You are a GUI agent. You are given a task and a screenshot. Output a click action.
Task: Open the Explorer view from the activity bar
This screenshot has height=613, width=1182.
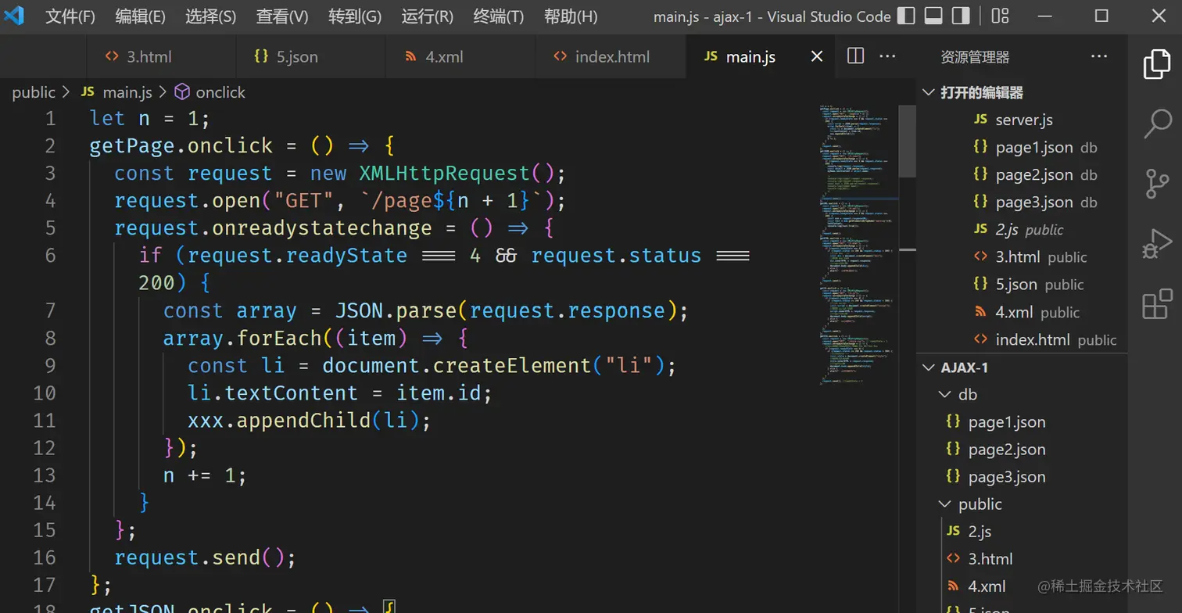pyautogui.click(x=1157, y=64)
